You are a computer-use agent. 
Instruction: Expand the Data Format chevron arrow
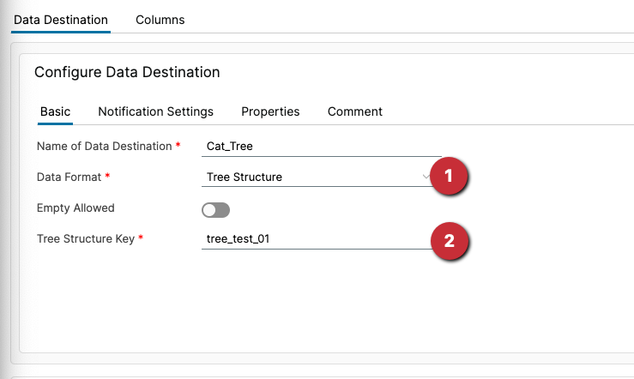[426, 177]
